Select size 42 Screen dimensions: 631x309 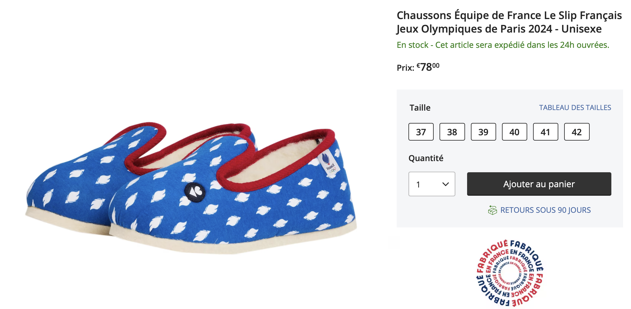576,132
